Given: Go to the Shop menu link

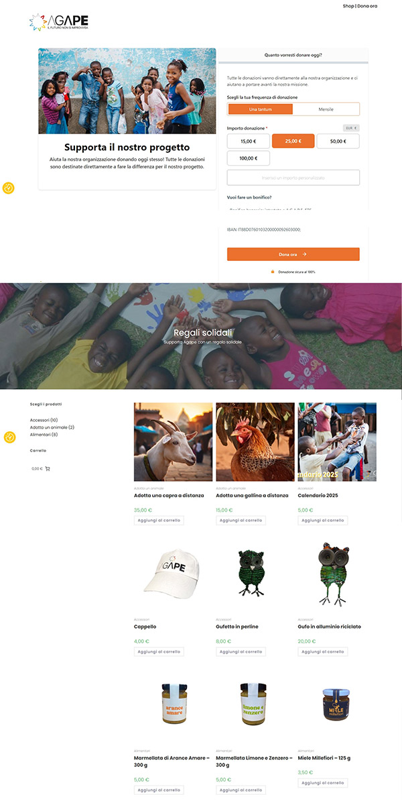Looking at the screenshot, I should [348, 6].
